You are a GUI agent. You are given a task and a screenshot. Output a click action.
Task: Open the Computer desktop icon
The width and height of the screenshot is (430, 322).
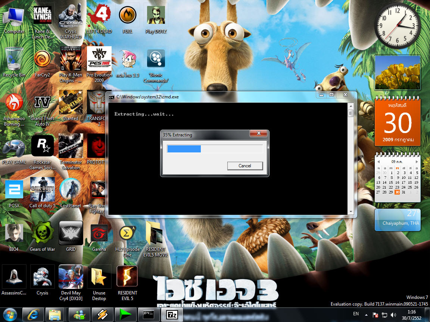tap(14, 20)
